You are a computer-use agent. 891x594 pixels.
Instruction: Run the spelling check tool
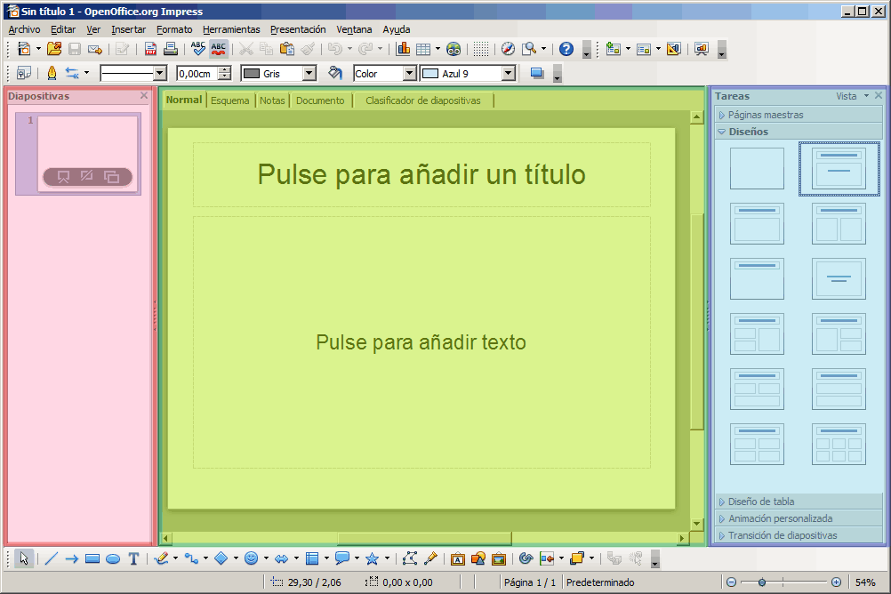coord(197,49)
